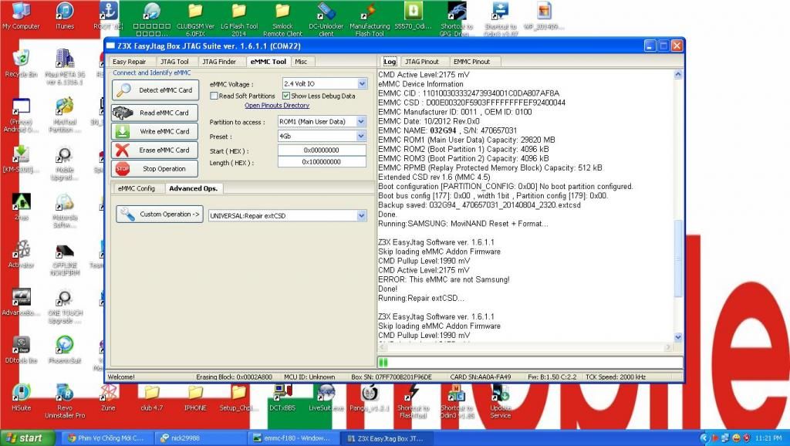Click the Box SN status bar entry
Screen dimensions: 790x446
point(391,377)
